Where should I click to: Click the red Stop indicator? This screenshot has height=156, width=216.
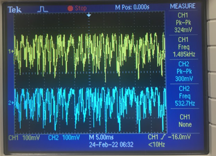(x=77, y=8)
